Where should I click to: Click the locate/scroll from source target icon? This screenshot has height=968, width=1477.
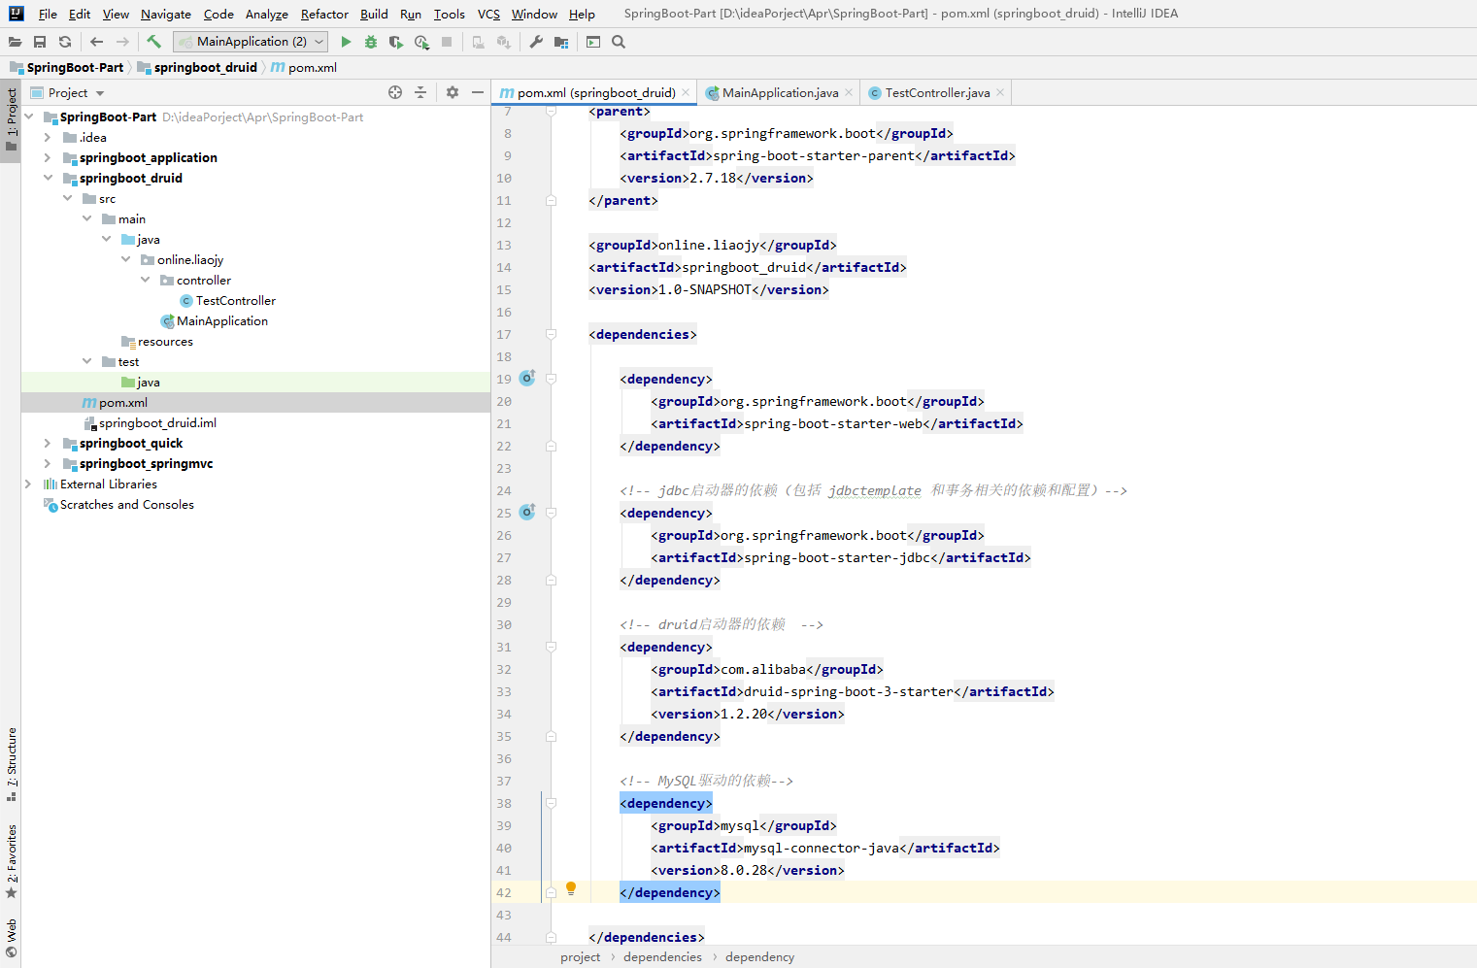click(x=395, y=92)
